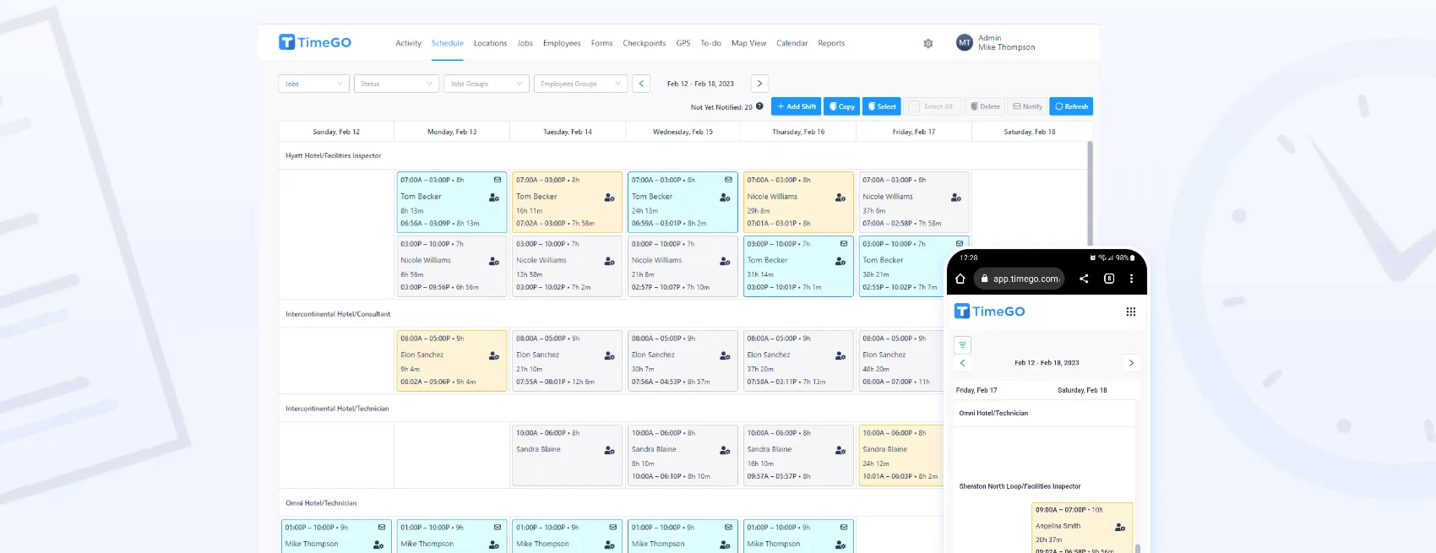The image size is (1436, 553).
Task: Open the grid apps menu in phone TimeGO
Action: [x=1131, y=312]
